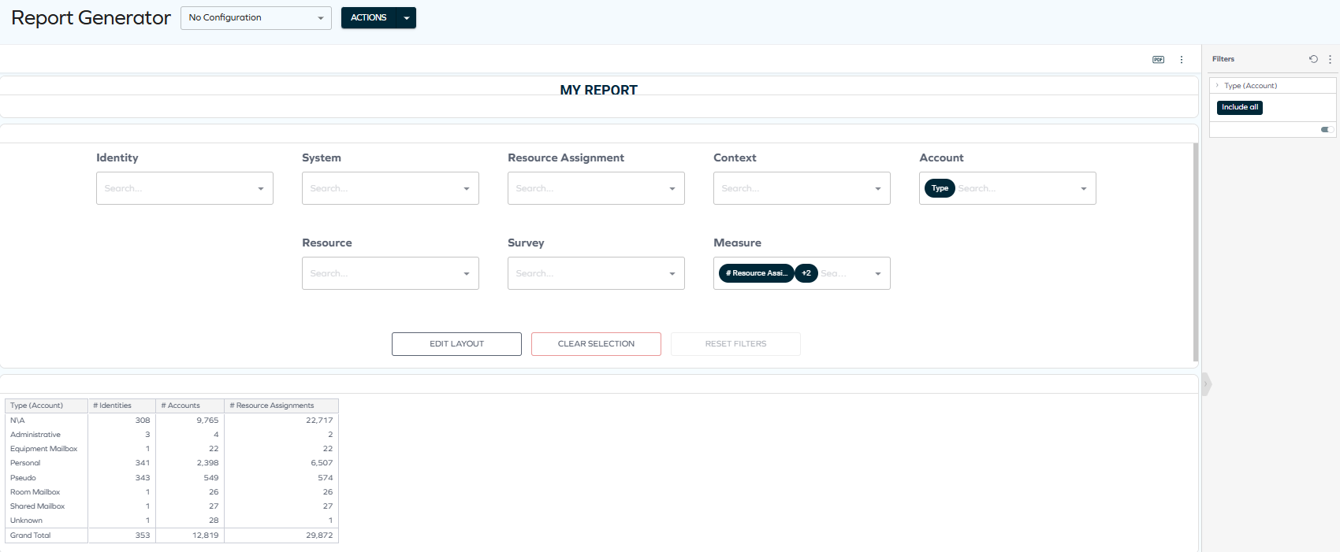
Task: Click the RESET FILTERS button
Action: 735,344
